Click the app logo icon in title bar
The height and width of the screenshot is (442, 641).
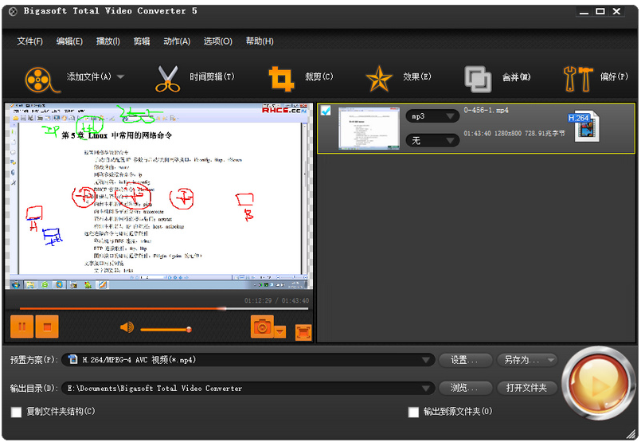(x=13, y=11)
